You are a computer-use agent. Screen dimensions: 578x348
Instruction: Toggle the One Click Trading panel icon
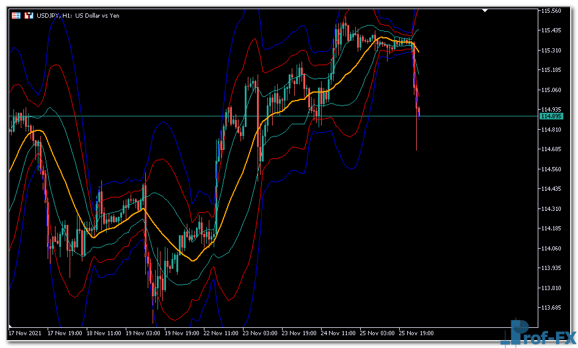(29, 15)
